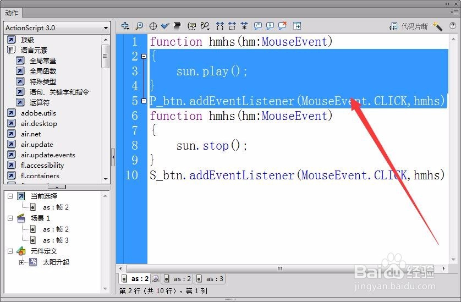This screenshot has width=461, height=302.
Task: Click the toolbox splitter up arrow
Action: (57, 186)
